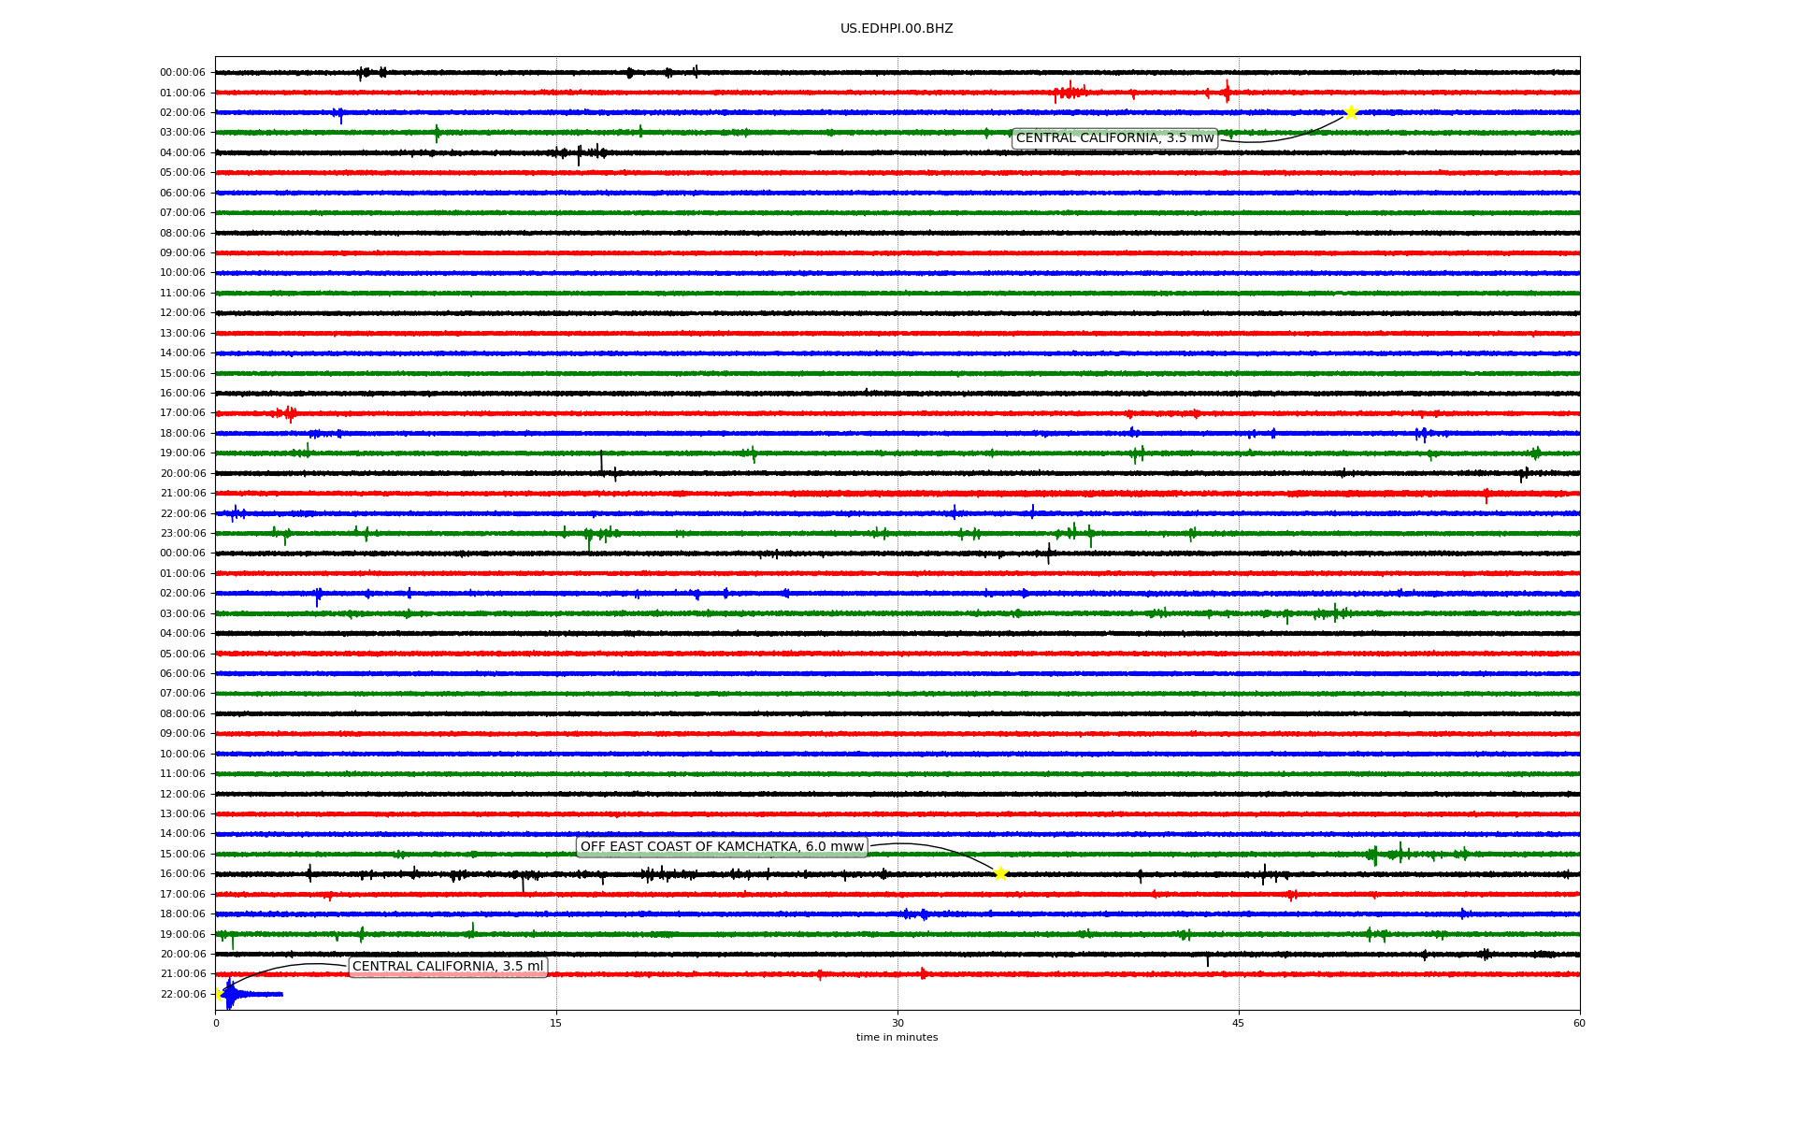Screen dimensions: 1795x1122
Task: Click the 22:00:06 label at the bottom
Action: (182, 994)
